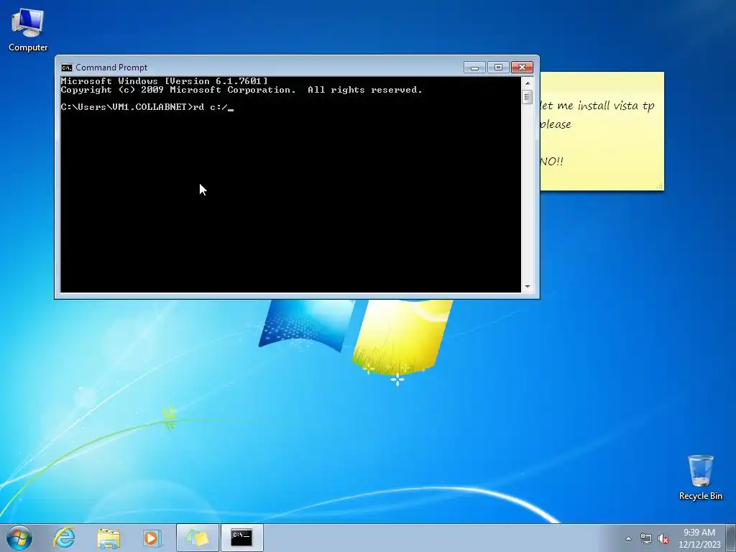Switch to Sticky Notes taskbar button
Image resolution: width=736 pixels, height=552 pixels.
click(197, 538)
